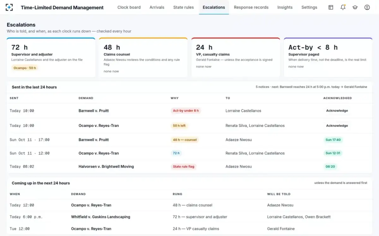Click 'Sent in the last 24 hours' heading
The height and width of the screenshot is (236, 379).
pos(34,87)
